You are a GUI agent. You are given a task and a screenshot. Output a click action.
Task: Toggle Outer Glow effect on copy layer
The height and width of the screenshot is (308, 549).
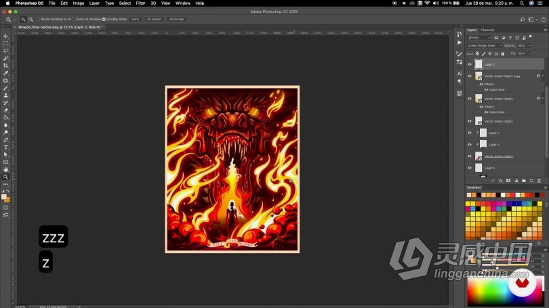[486, 90]
